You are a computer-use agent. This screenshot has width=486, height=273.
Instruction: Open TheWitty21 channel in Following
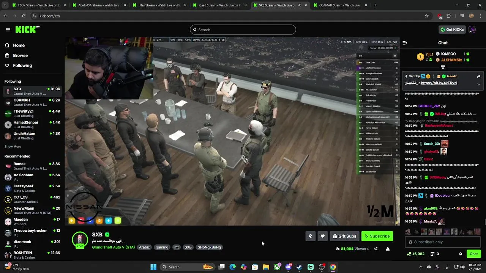click(x=32, y=113)
